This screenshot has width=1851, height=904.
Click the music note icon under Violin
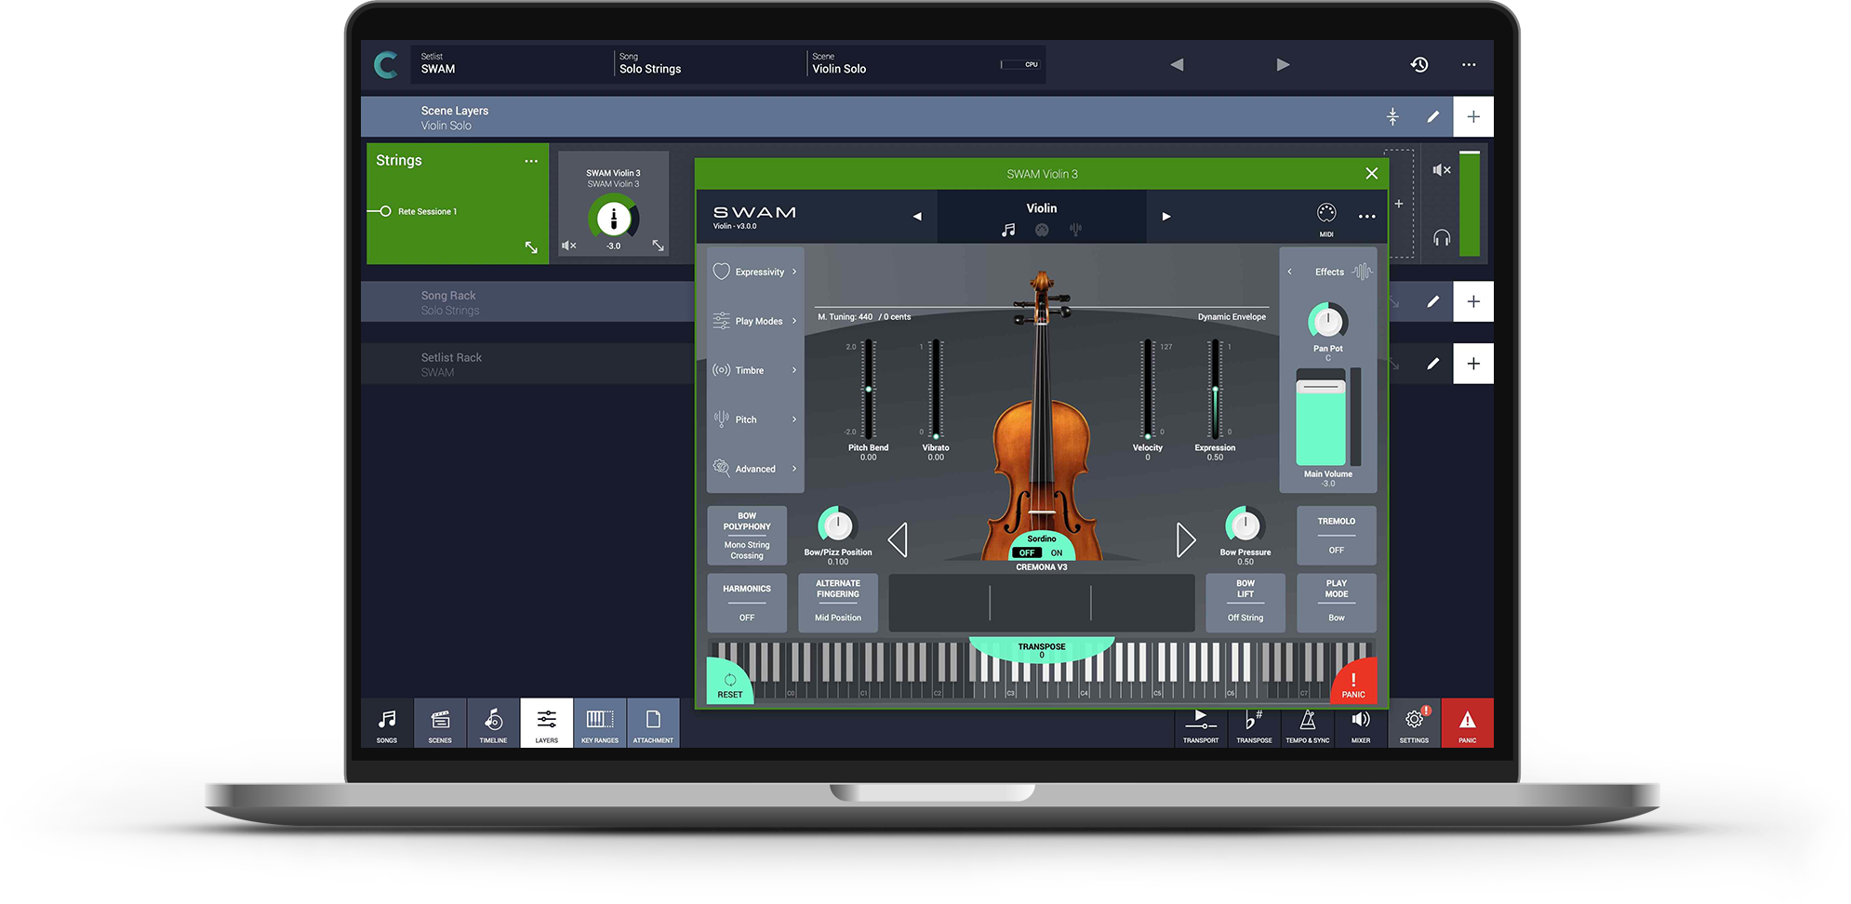[x=1008, y=230]
